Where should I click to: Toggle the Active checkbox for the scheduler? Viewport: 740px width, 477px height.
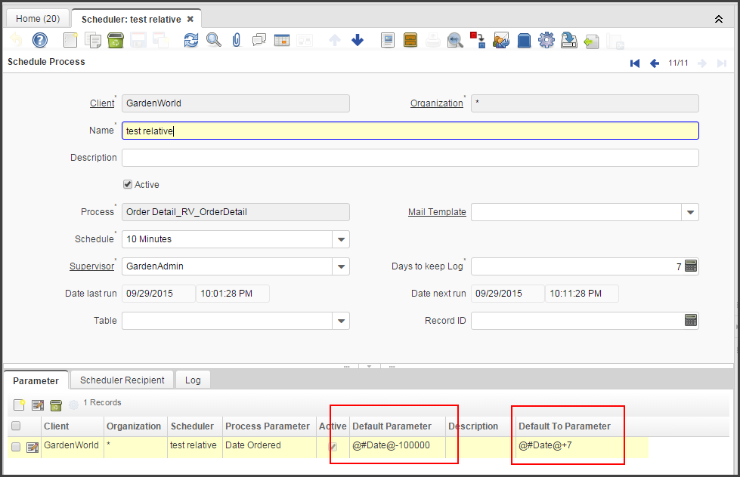click(x=128, y=184)
